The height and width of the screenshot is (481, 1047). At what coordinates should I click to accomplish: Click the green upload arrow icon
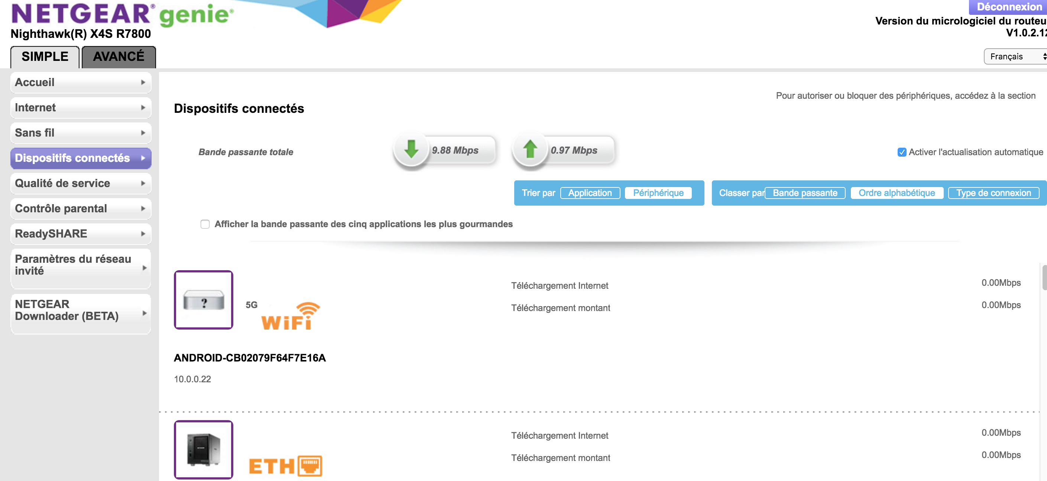click(529, 150)
